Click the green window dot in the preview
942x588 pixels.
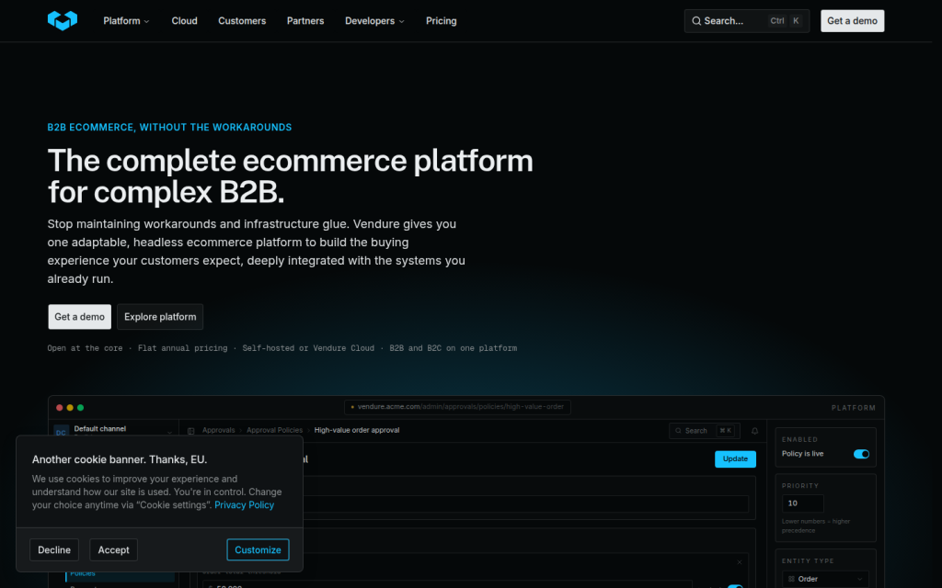pyautogui.click(x=81, y=407)
